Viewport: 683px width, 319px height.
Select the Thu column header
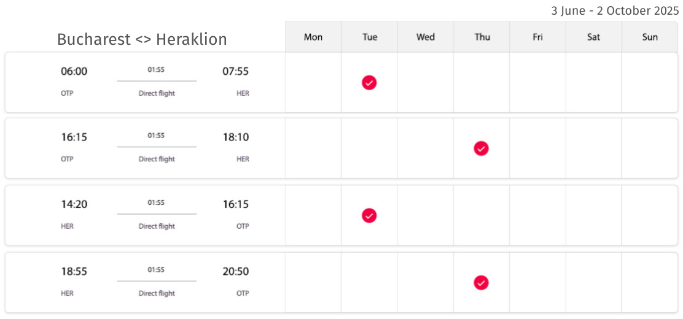482,37
